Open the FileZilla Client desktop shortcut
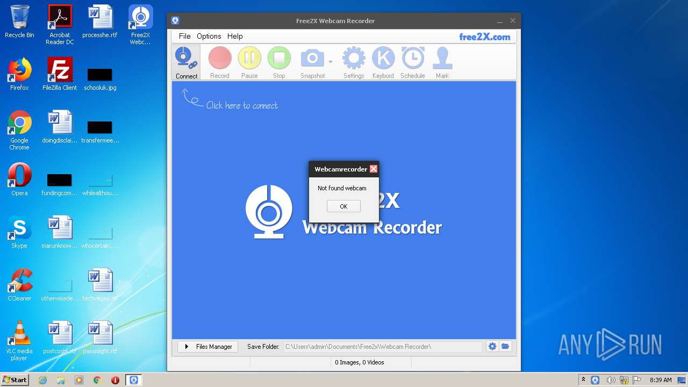This screenshot has width=688, height=387. pyautogui.click(x=60, y=74)
